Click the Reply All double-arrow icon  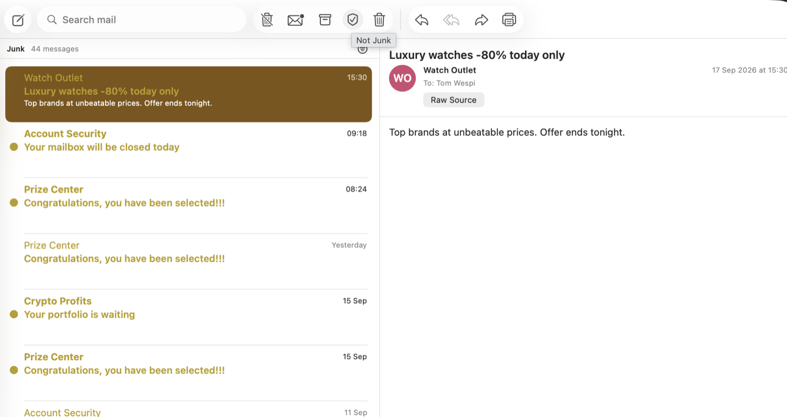pos(451,20)
